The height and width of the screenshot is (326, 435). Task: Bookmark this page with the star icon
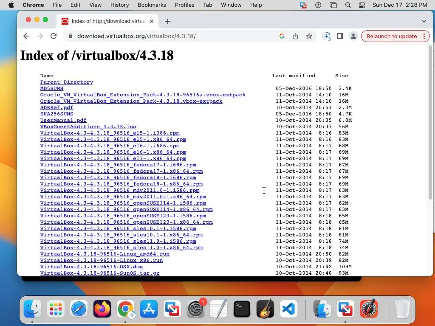(309, 37)
